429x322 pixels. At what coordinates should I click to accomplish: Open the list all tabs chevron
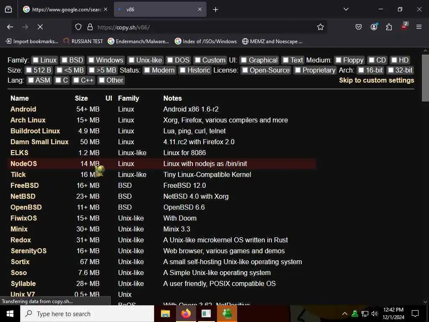pos(346,9)
